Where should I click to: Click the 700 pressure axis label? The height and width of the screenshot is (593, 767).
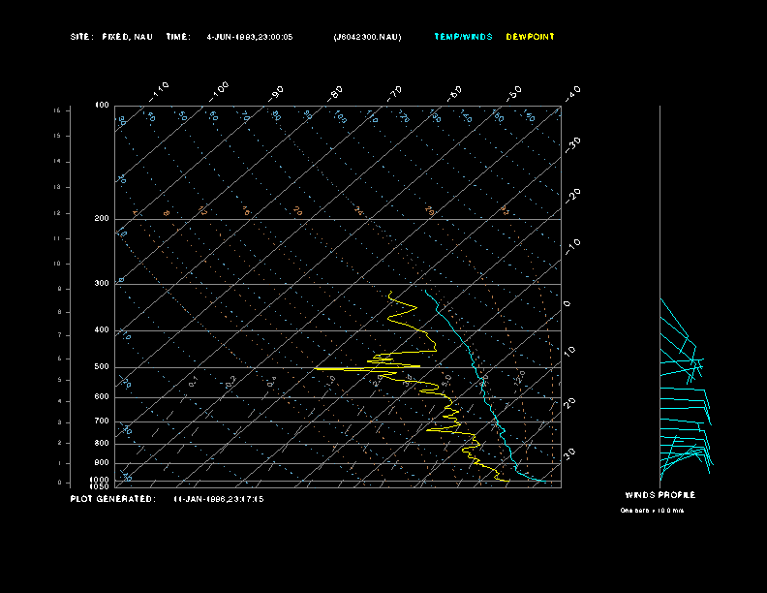click(101, 421)
